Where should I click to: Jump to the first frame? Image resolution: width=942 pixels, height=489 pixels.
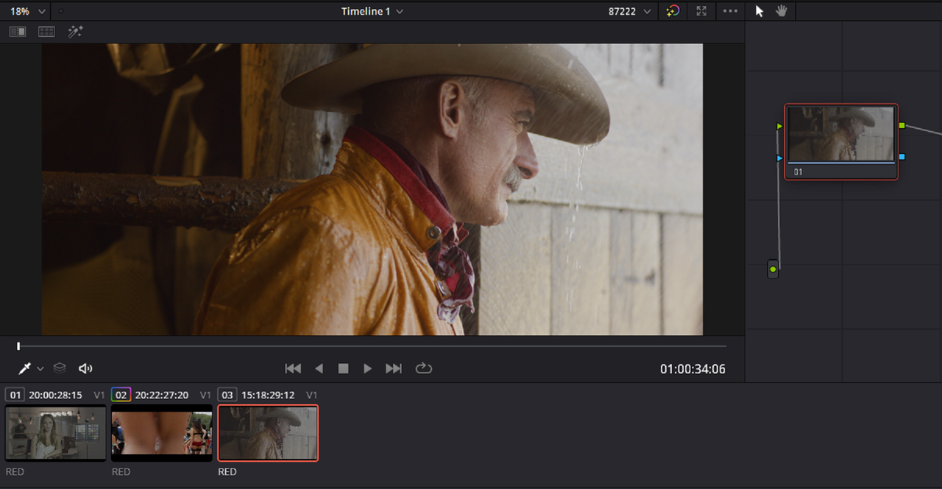pyautogui.click(x=293, y=368)
